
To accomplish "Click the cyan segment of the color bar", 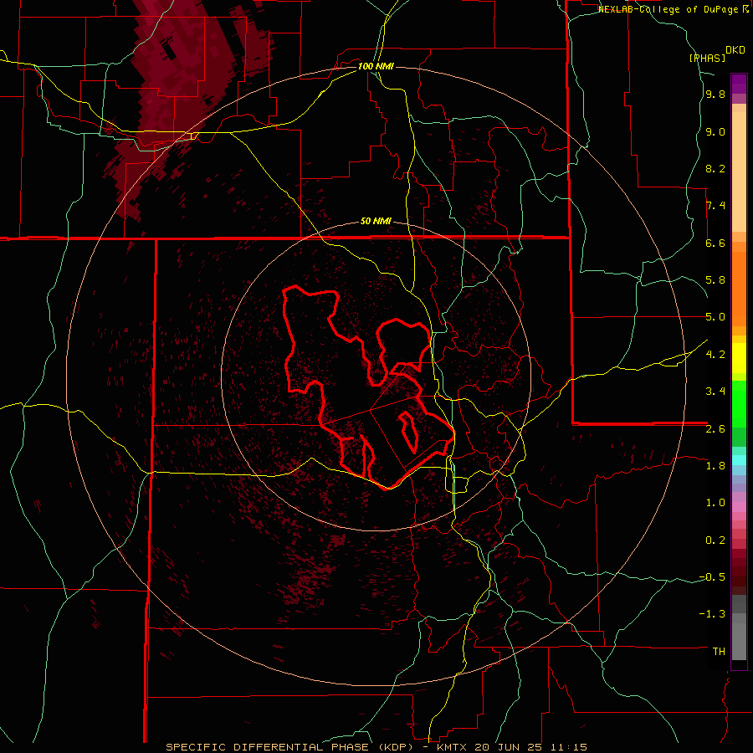I will (739, 459).
